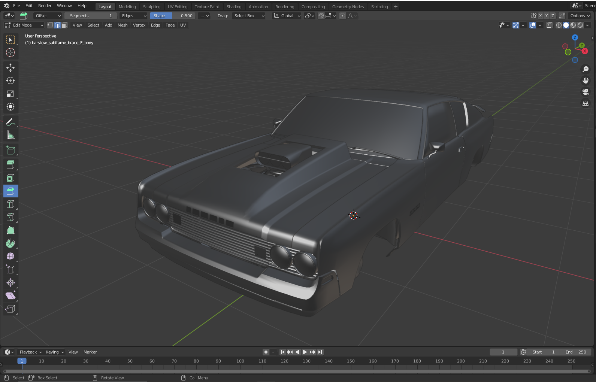Open the Playback dropdown in timeline
Screen dimensions: 596x382
[x=30, y=352]
